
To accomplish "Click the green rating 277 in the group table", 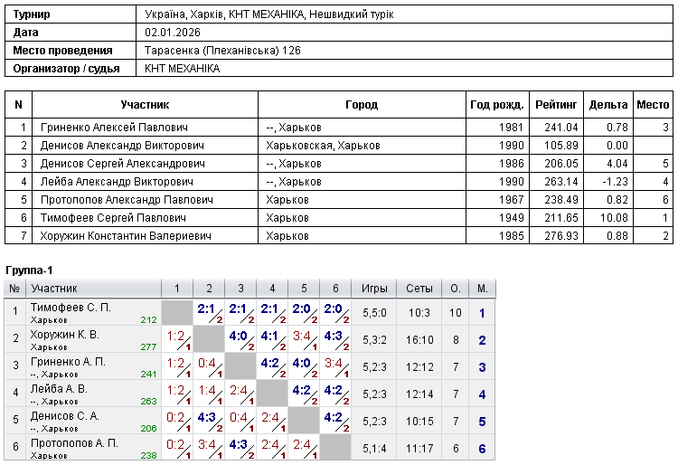I will click(148, 346).
